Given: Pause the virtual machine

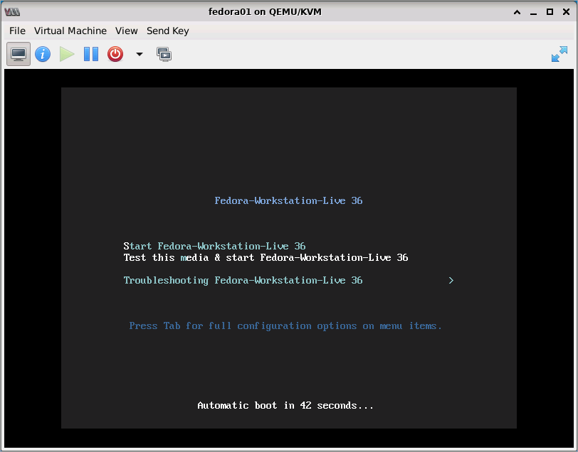Looking at the screenshot, I should coord(91,55).
